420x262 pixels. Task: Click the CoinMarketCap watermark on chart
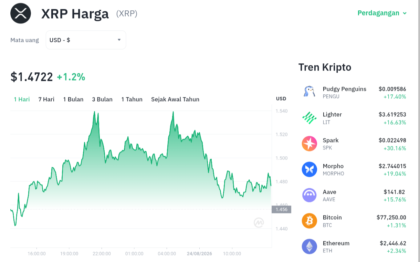click(259, 223)
